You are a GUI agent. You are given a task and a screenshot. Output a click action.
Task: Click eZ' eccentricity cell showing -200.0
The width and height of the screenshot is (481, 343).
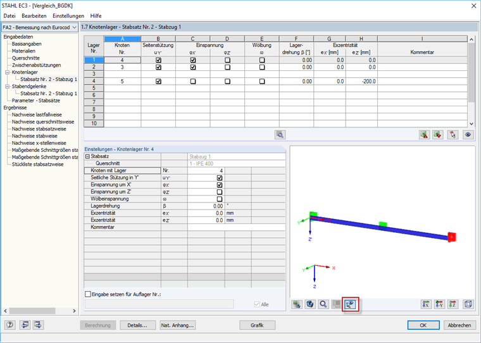pos(361,81)
